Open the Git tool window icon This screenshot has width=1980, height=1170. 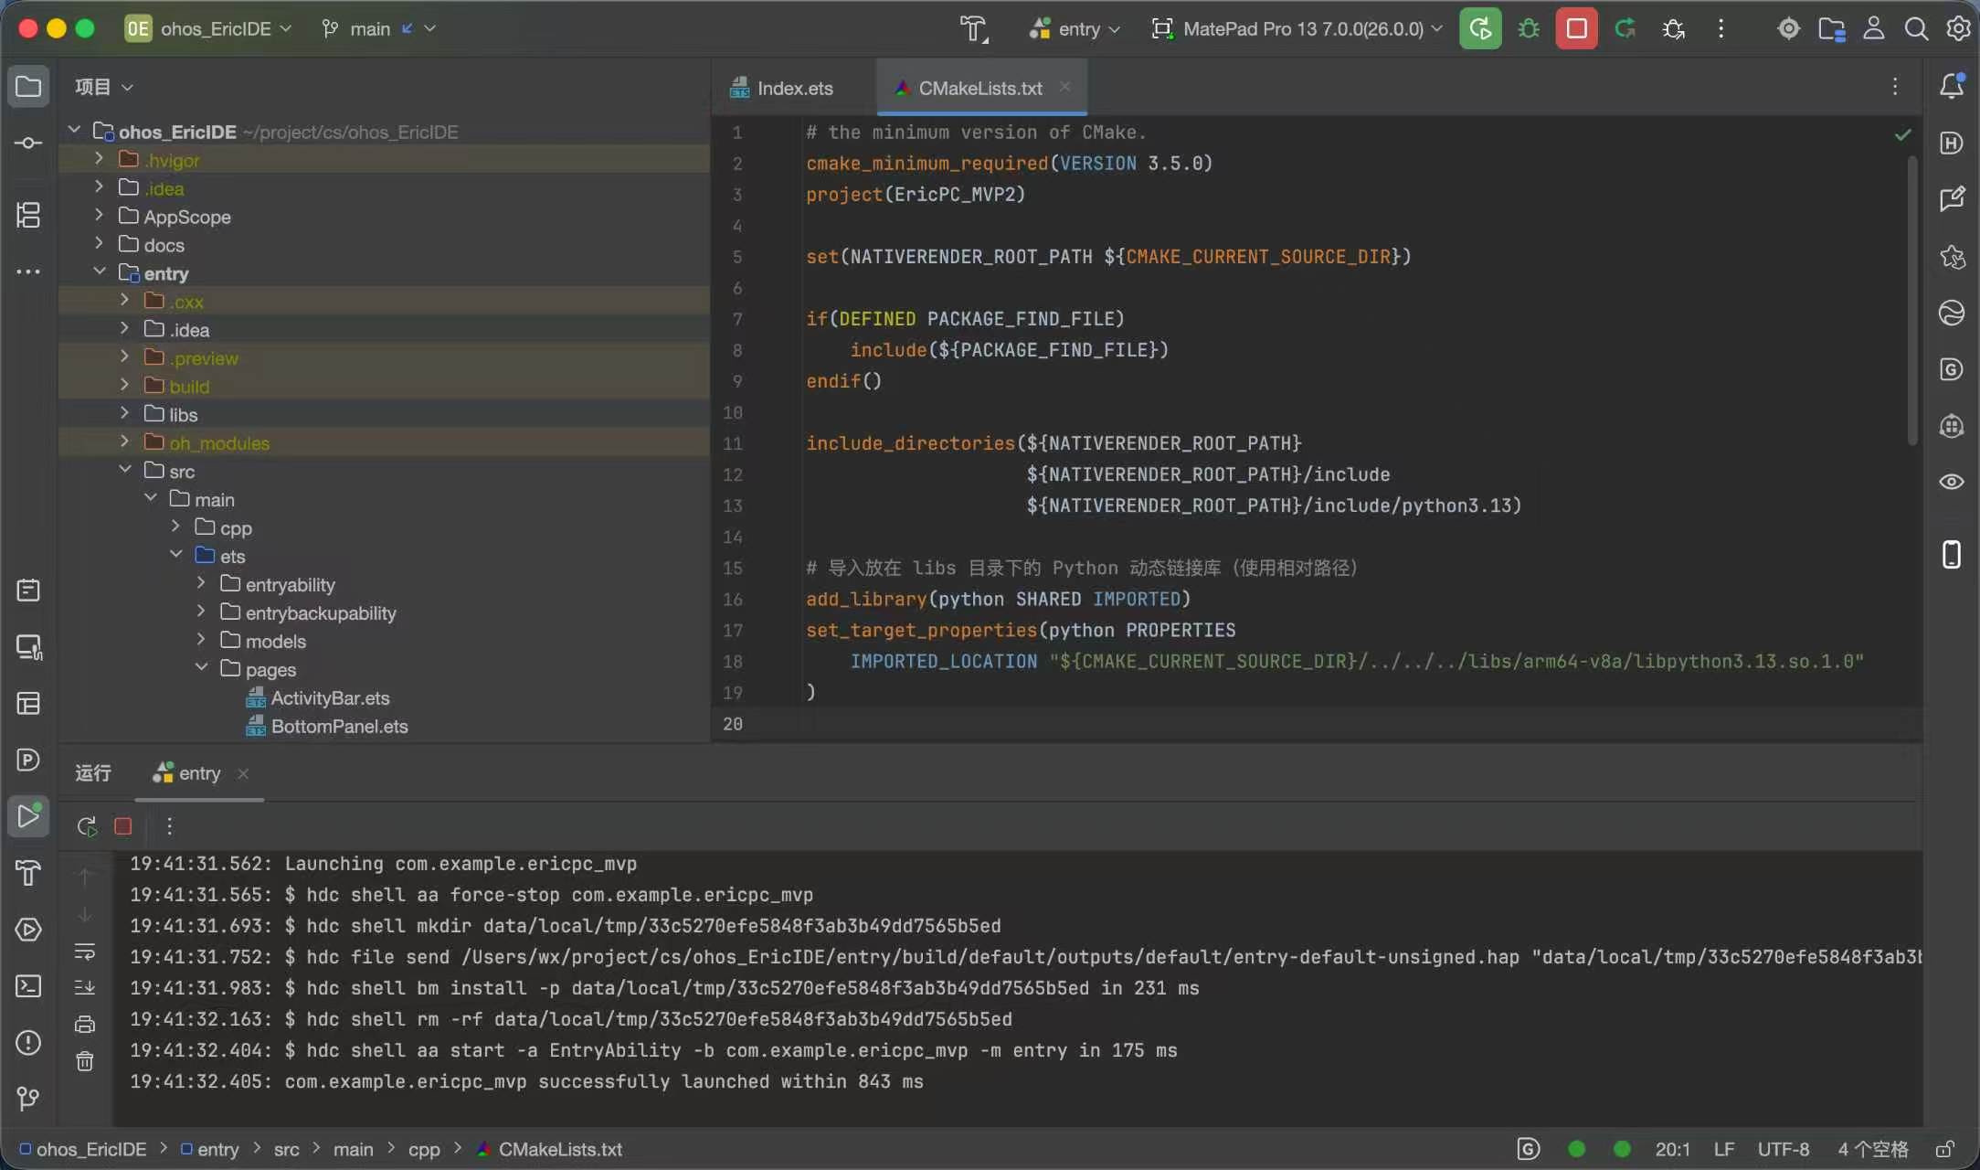28,1099
